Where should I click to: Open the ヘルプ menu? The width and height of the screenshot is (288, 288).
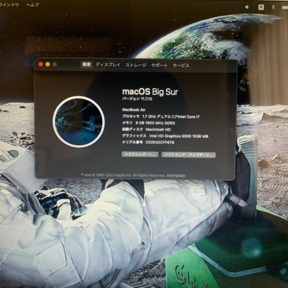point(33,5)
